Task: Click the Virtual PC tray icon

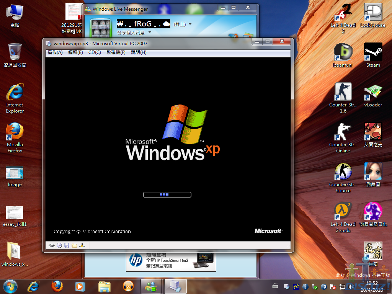Action: tap(287, 286)
